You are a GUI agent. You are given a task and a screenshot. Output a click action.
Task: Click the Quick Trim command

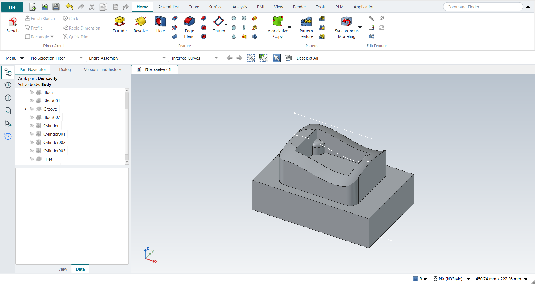tap(76, 37)
